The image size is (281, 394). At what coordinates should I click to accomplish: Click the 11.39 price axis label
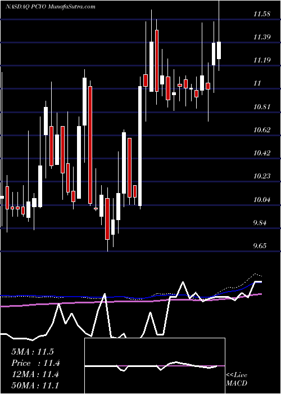click(x=262, y=38)
